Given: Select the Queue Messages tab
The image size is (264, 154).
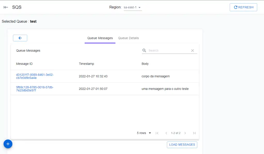Looking at the screenshot, I should pos(100,38).
